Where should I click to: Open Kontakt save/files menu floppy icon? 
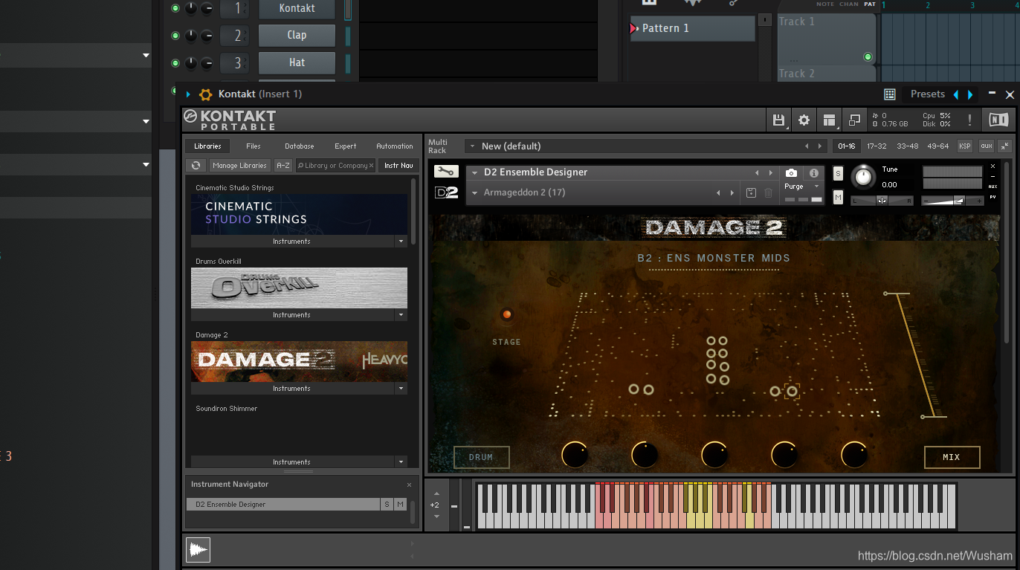coord(778,120)
